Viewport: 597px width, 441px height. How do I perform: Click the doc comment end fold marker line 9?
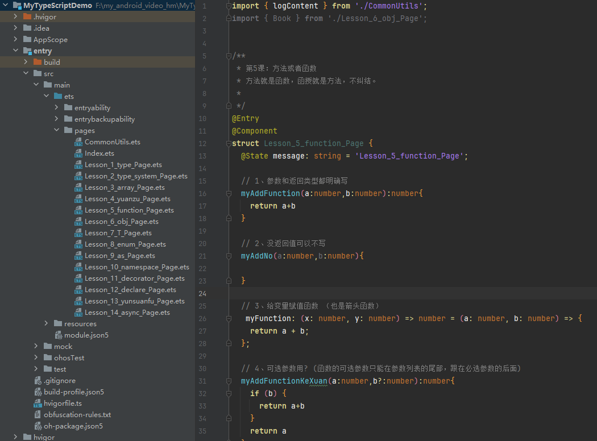pos(229,106)
